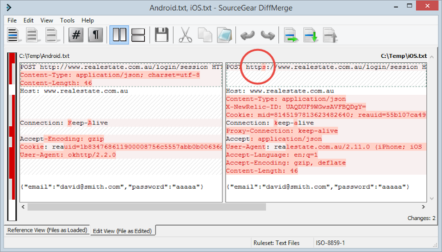Click 'Accept-Language: en;q=1' line

272,155
